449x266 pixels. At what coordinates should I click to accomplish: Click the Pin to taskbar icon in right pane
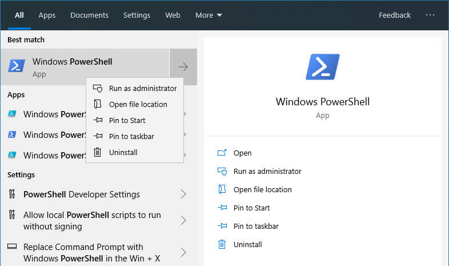[x=222, y=226]
